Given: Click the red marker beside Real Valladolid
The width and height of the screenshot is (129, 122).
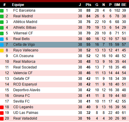Looking at the screenshot, I should [2, 119].
